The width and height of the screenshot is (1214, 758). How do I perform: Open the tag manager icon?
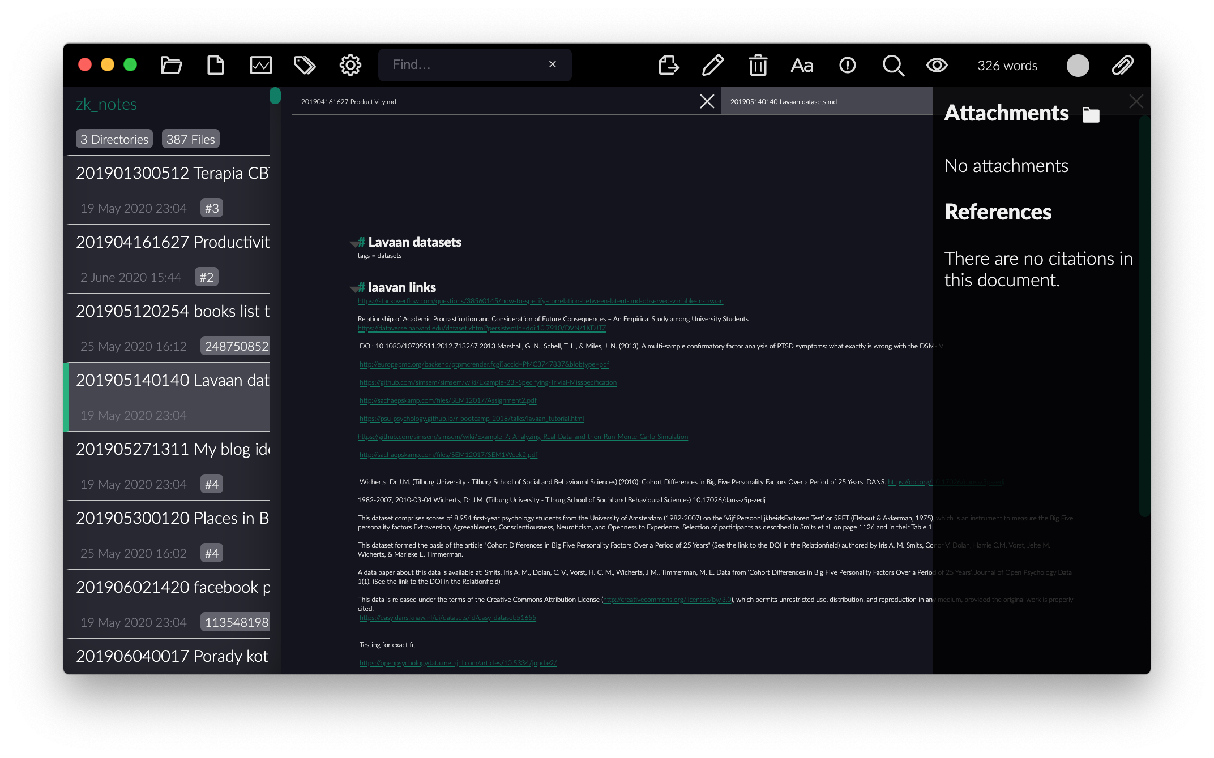pyautogui.click(x=305, y=65)
